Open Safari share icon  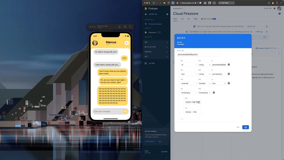tap(277, 3)
